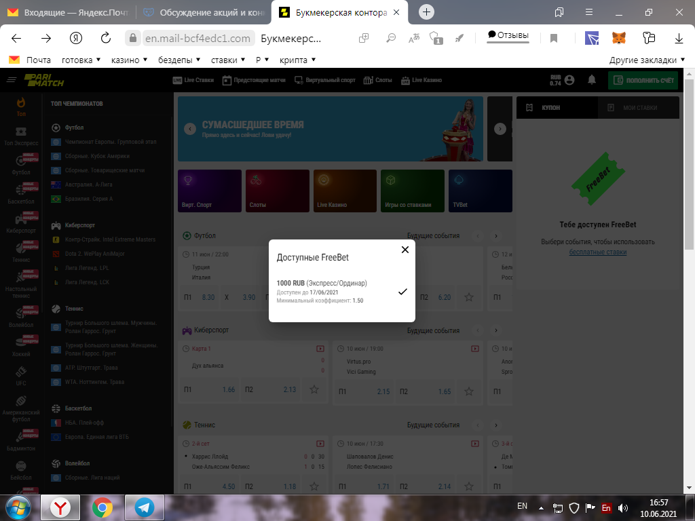Open Американский футбол in sidebar
The image size is (695, 521).
tap(21, 408)
